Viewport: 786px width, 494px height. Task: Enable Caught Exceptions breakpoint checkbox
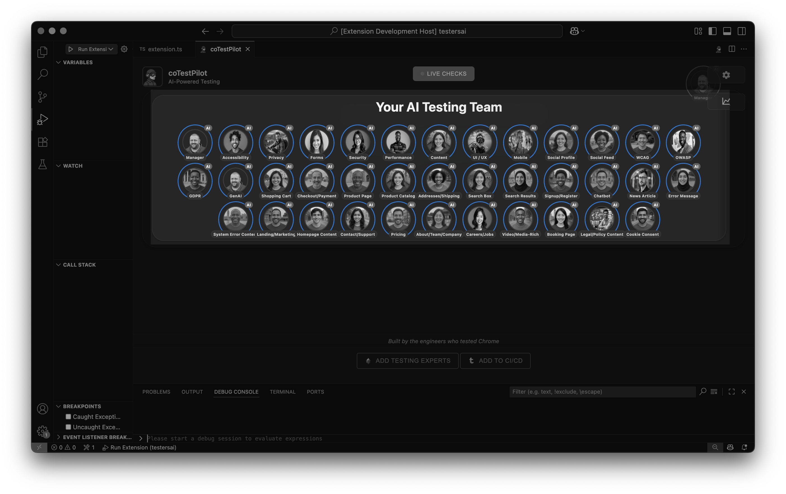click(x=68, y=417)
